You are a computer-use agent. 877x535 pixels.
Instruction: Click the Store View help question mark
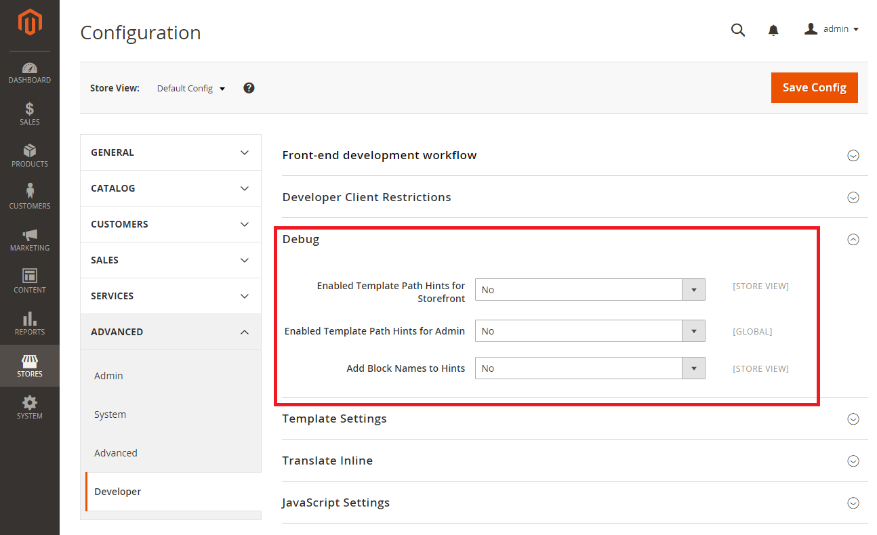249,88
